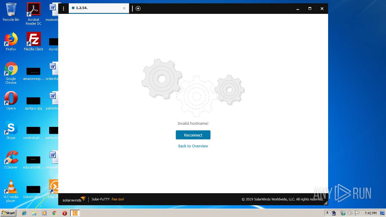Open media player taskbar icon
Image resolution: width=386 pixels, height=217 pixels.
click(44, 213)
